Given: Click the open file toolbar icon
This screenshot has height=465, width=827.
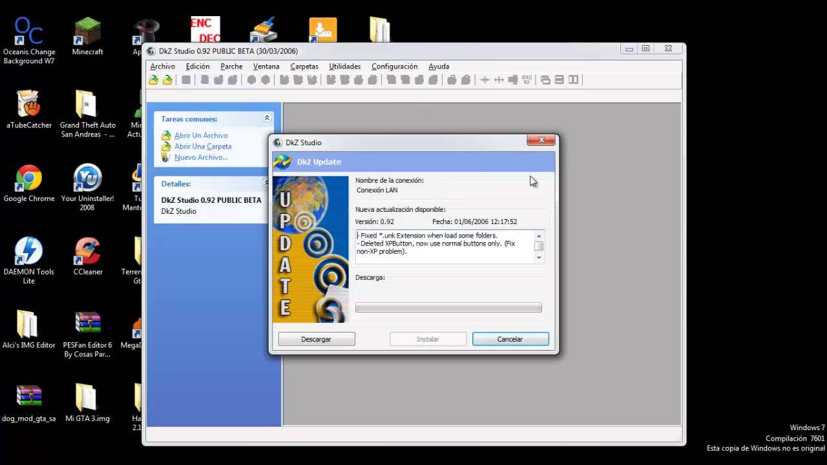Looking at the screenshot, I should point(153,80).
